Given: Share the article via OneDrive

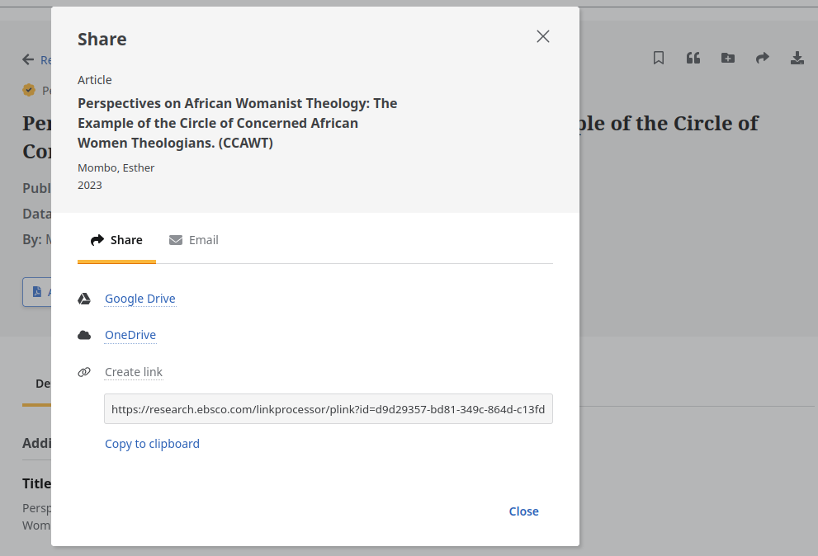Looking at the screenshot, I should click(130, 335).
